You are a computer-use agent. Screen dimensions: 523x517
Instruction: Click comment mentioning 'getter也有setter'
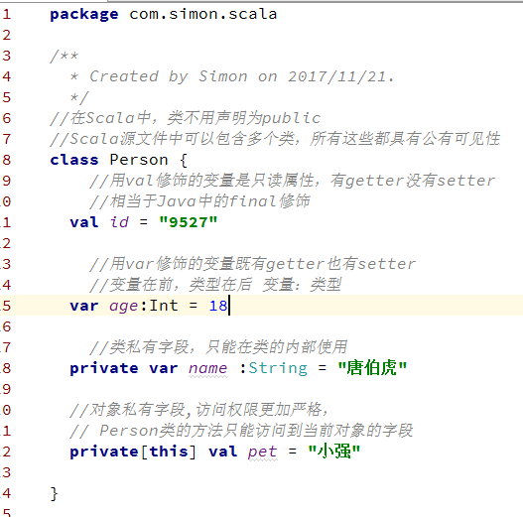(252, 264)
